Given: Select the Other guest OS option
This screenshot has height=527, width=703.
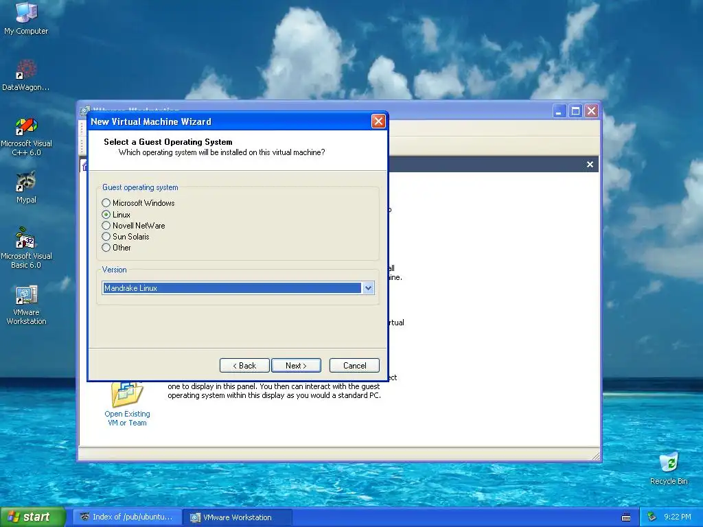Looking at the screenshot, I should coord(116,247).
